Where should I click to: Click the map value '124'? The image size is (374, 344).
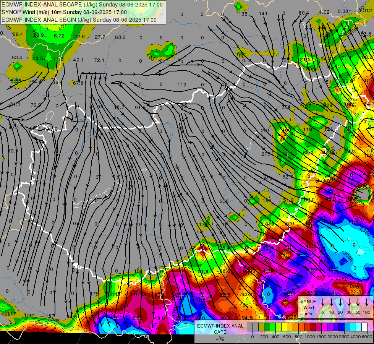click(x=329, y=129)
